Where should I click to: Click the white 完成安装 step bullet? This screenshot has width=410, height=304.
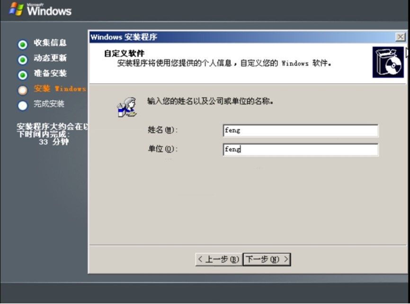[x=23, y=106]
